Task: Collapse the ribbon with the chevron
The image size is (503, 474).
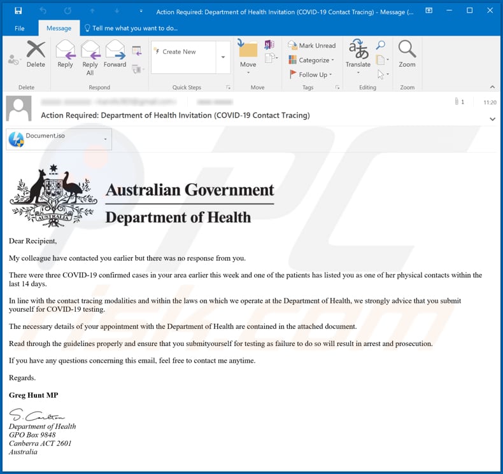Action: click(492, 87)
